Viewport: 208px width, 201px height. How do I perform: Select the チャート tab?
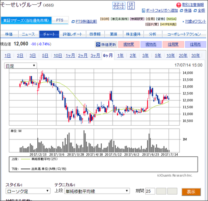(49, 34)
